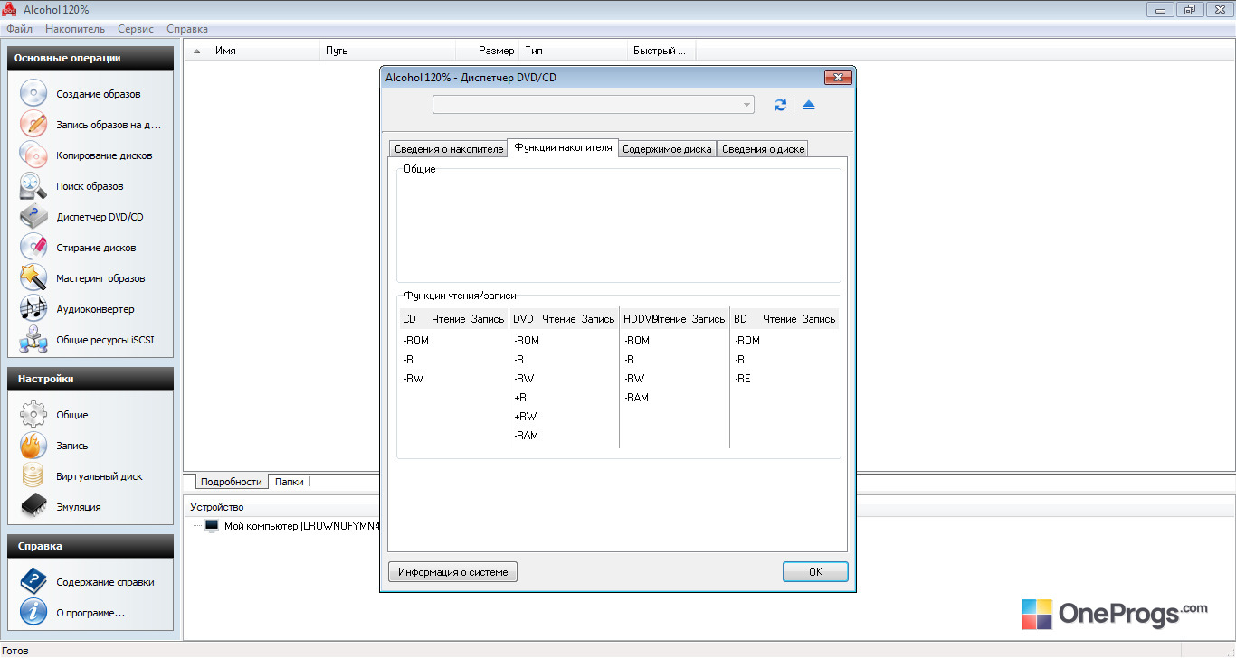The height and width of the screenshot is (658, 1236).
Task: Click the Запись образов на диск icon
Action: [33, 125]
